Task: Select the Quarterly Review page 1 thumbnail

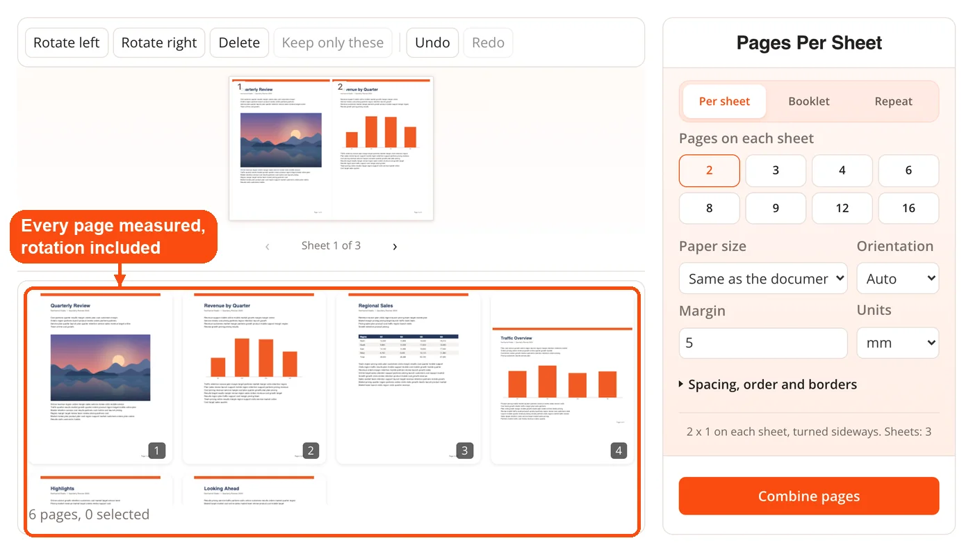Action: coord(100,378)
